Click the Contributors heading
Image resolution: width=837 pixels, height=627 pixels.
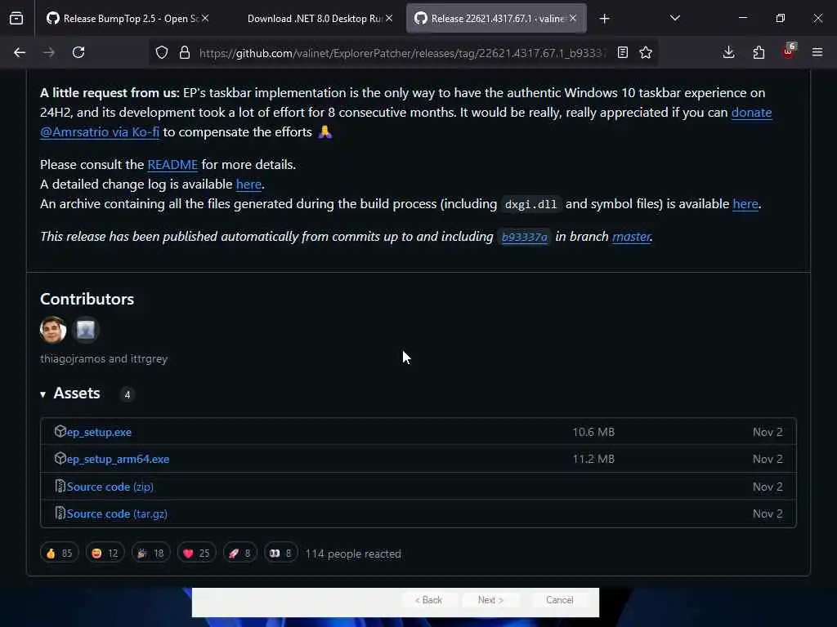tap(87, 299)
